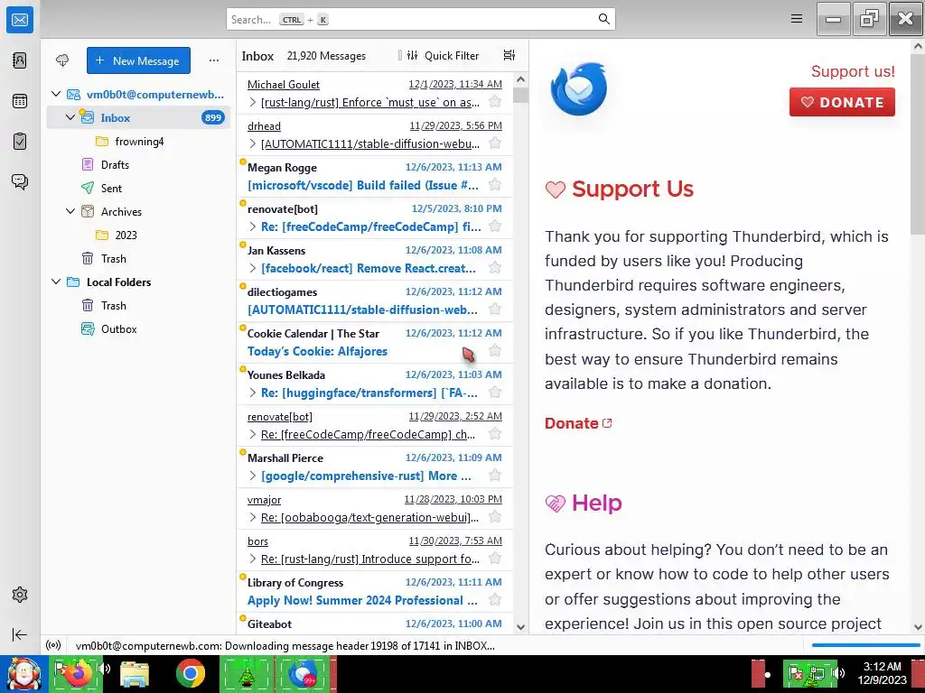The width and height of the screenshot is (925, 693).
Task: Star the dilectiogames message
Action: click(495, 310)
